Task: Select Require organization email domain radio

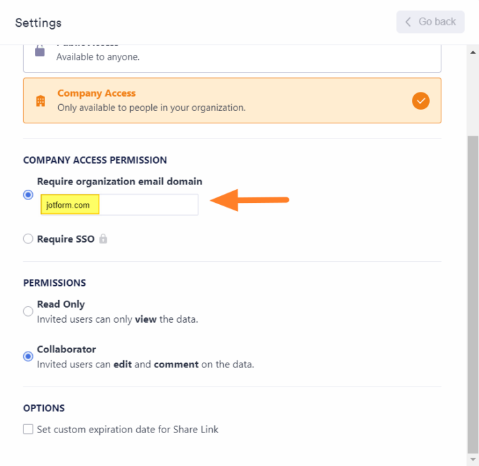Action: pos(28,195)
